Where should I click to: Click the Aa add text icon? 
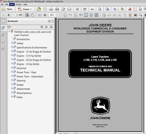(92, 9)
